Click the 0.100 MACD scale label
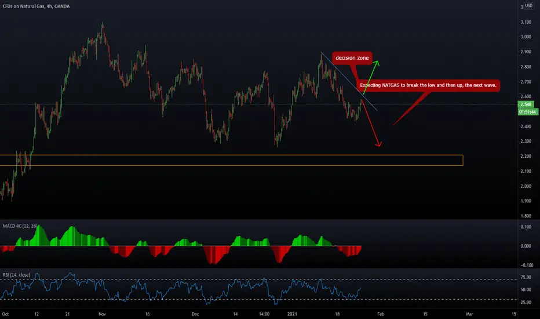This screenshot has width=540, height=319. [x=526, y=227]
